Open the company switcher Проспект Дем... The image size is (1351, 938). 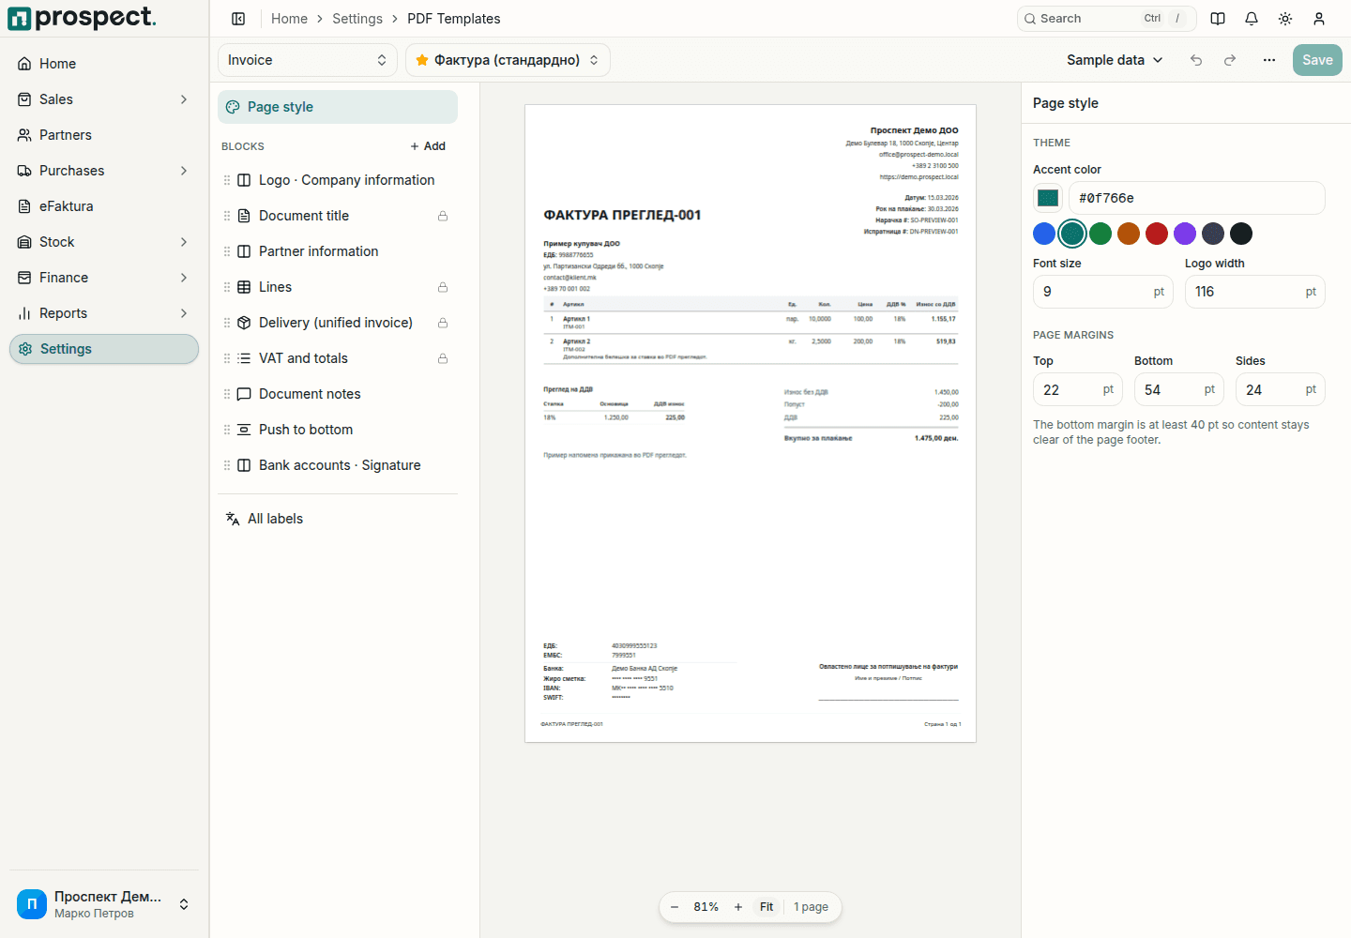(x=104, y=904)
